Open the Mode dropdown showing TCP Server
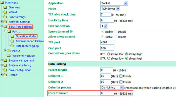 click(x=110, y=9)
